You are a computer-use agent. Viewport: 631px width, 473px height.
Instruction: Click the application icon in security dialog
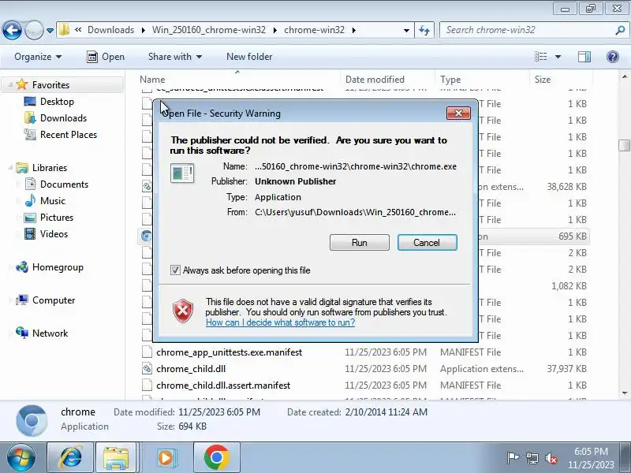[182, 173]
